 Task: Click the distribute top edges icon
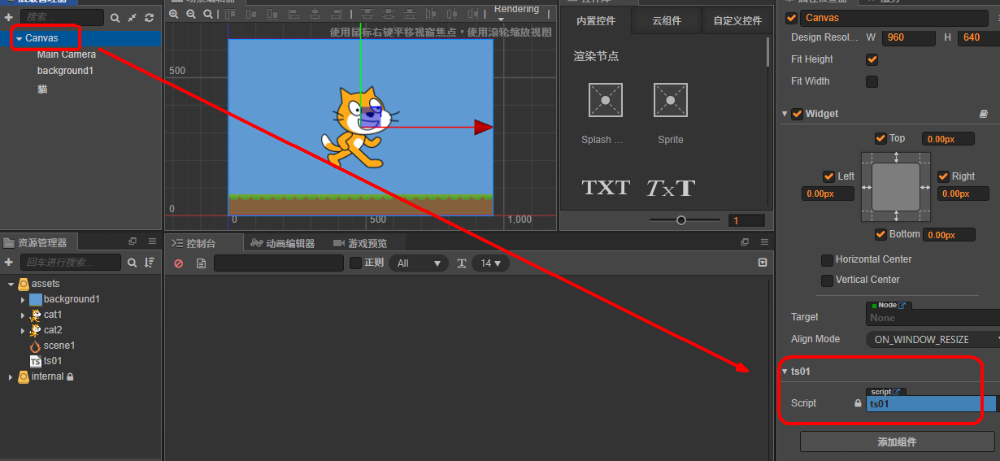pos(367,14)
